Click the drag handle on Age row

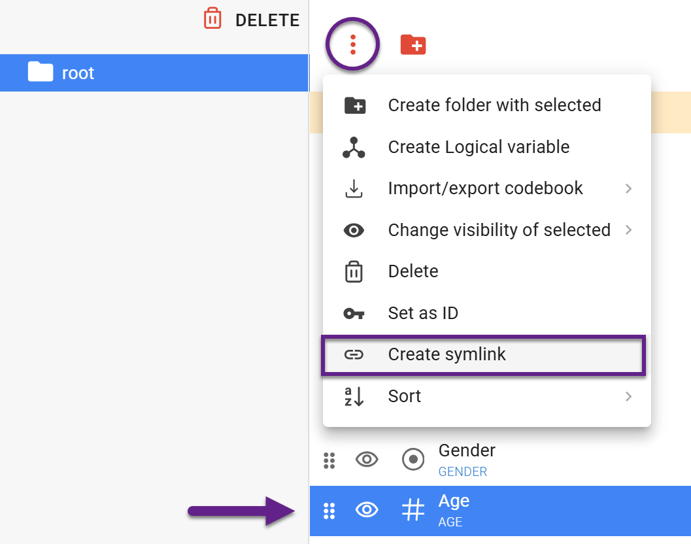[x=329, y=511]
